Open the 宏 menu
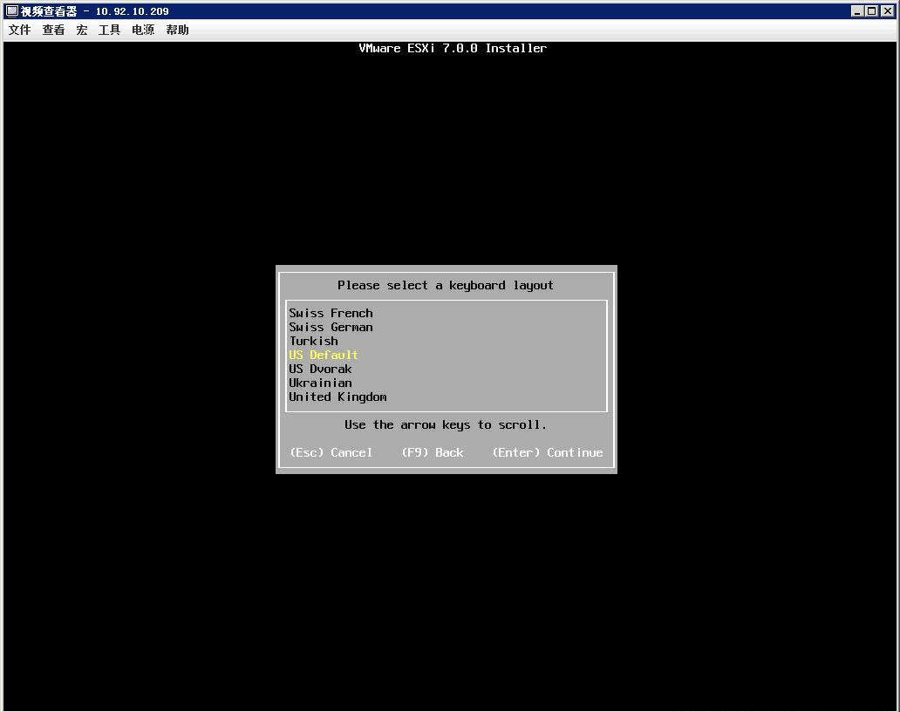The height and width of the screenshot is (712, 900). 81,29
